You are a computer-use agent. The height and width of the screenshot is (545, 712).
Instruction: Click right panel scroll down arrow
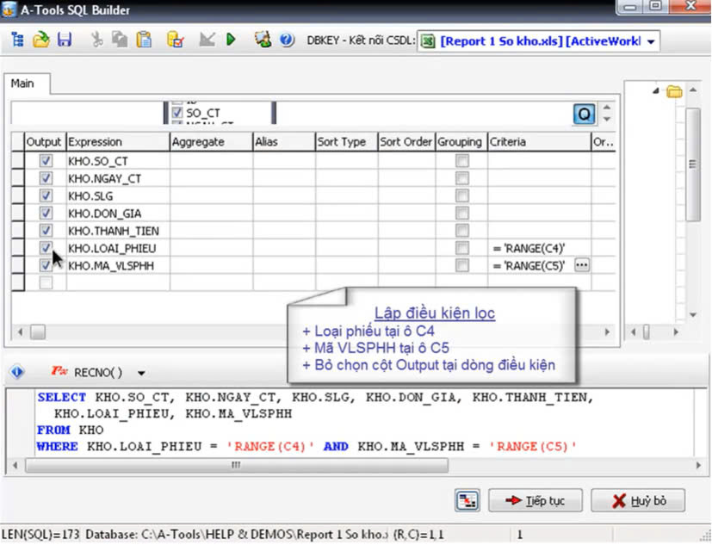click(x=693, y=315)
